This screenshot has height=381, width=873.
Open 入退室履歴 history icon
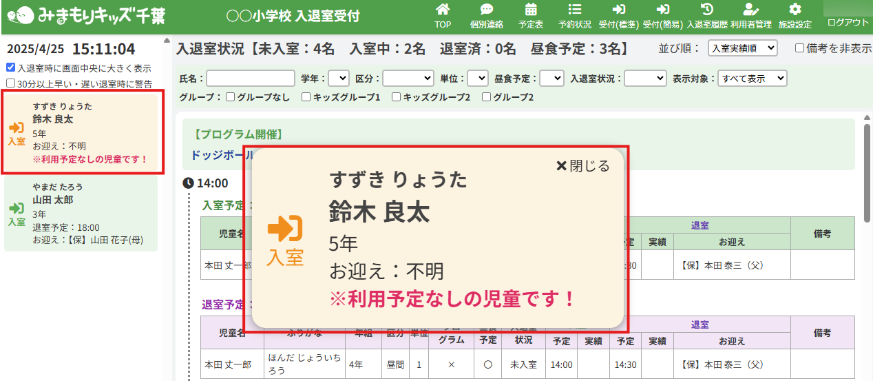tap(706, 10)
